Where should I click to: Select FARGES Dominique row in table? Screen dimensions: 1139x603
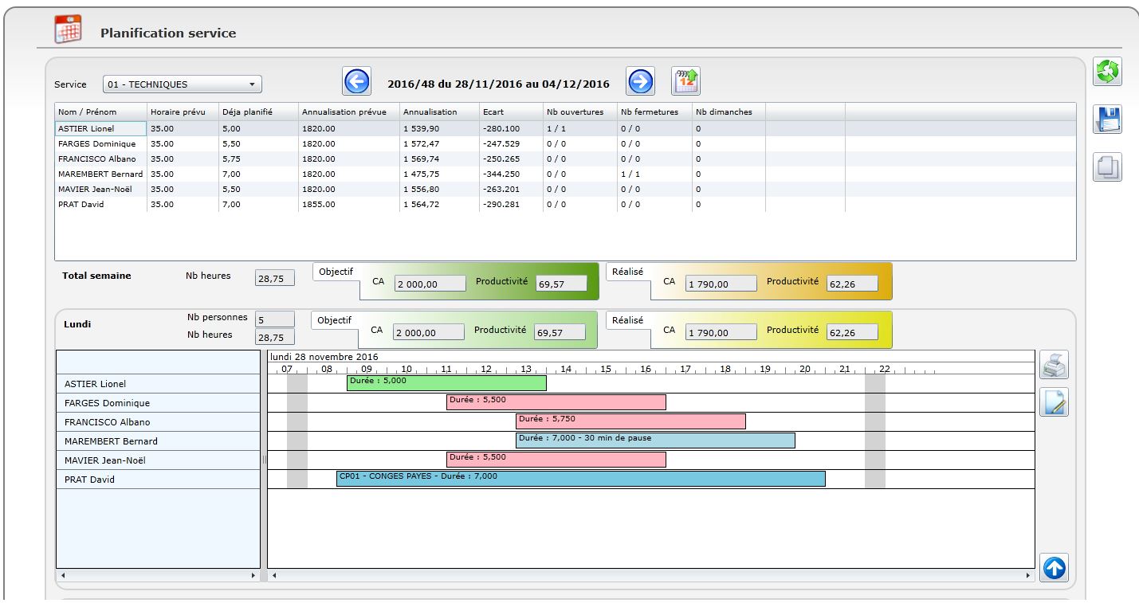click(565, 143)
